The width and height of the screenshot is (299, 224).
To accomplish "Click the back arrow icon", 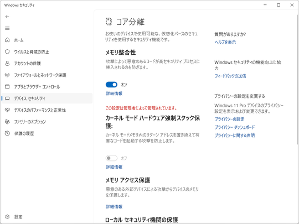I will [7, 17].
